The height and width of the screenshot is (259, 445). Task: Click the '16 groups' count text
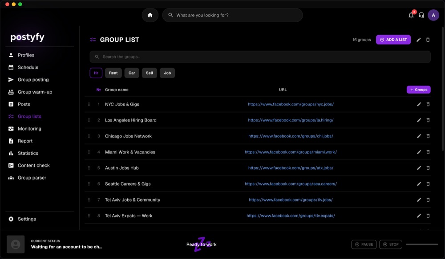coord(361,40)
